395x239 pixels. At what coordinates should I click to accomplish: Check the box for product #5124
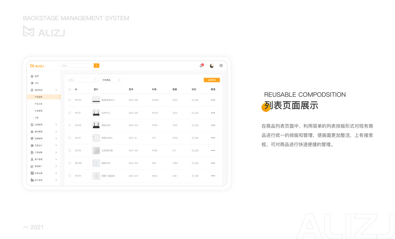click(70, 176)
